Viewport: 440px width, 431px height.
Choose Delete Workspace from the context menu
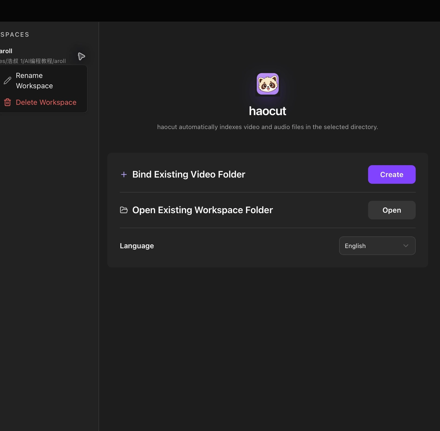(43, 102)
